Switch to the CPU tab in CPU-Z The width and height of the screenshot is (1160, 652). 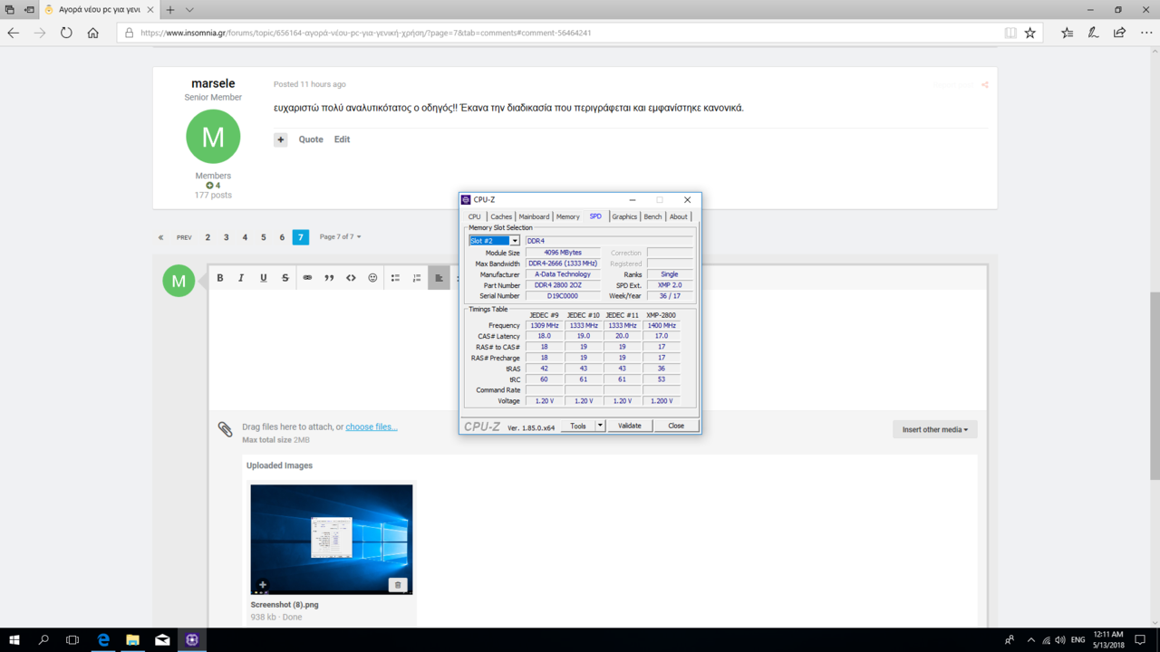point(474,216)
